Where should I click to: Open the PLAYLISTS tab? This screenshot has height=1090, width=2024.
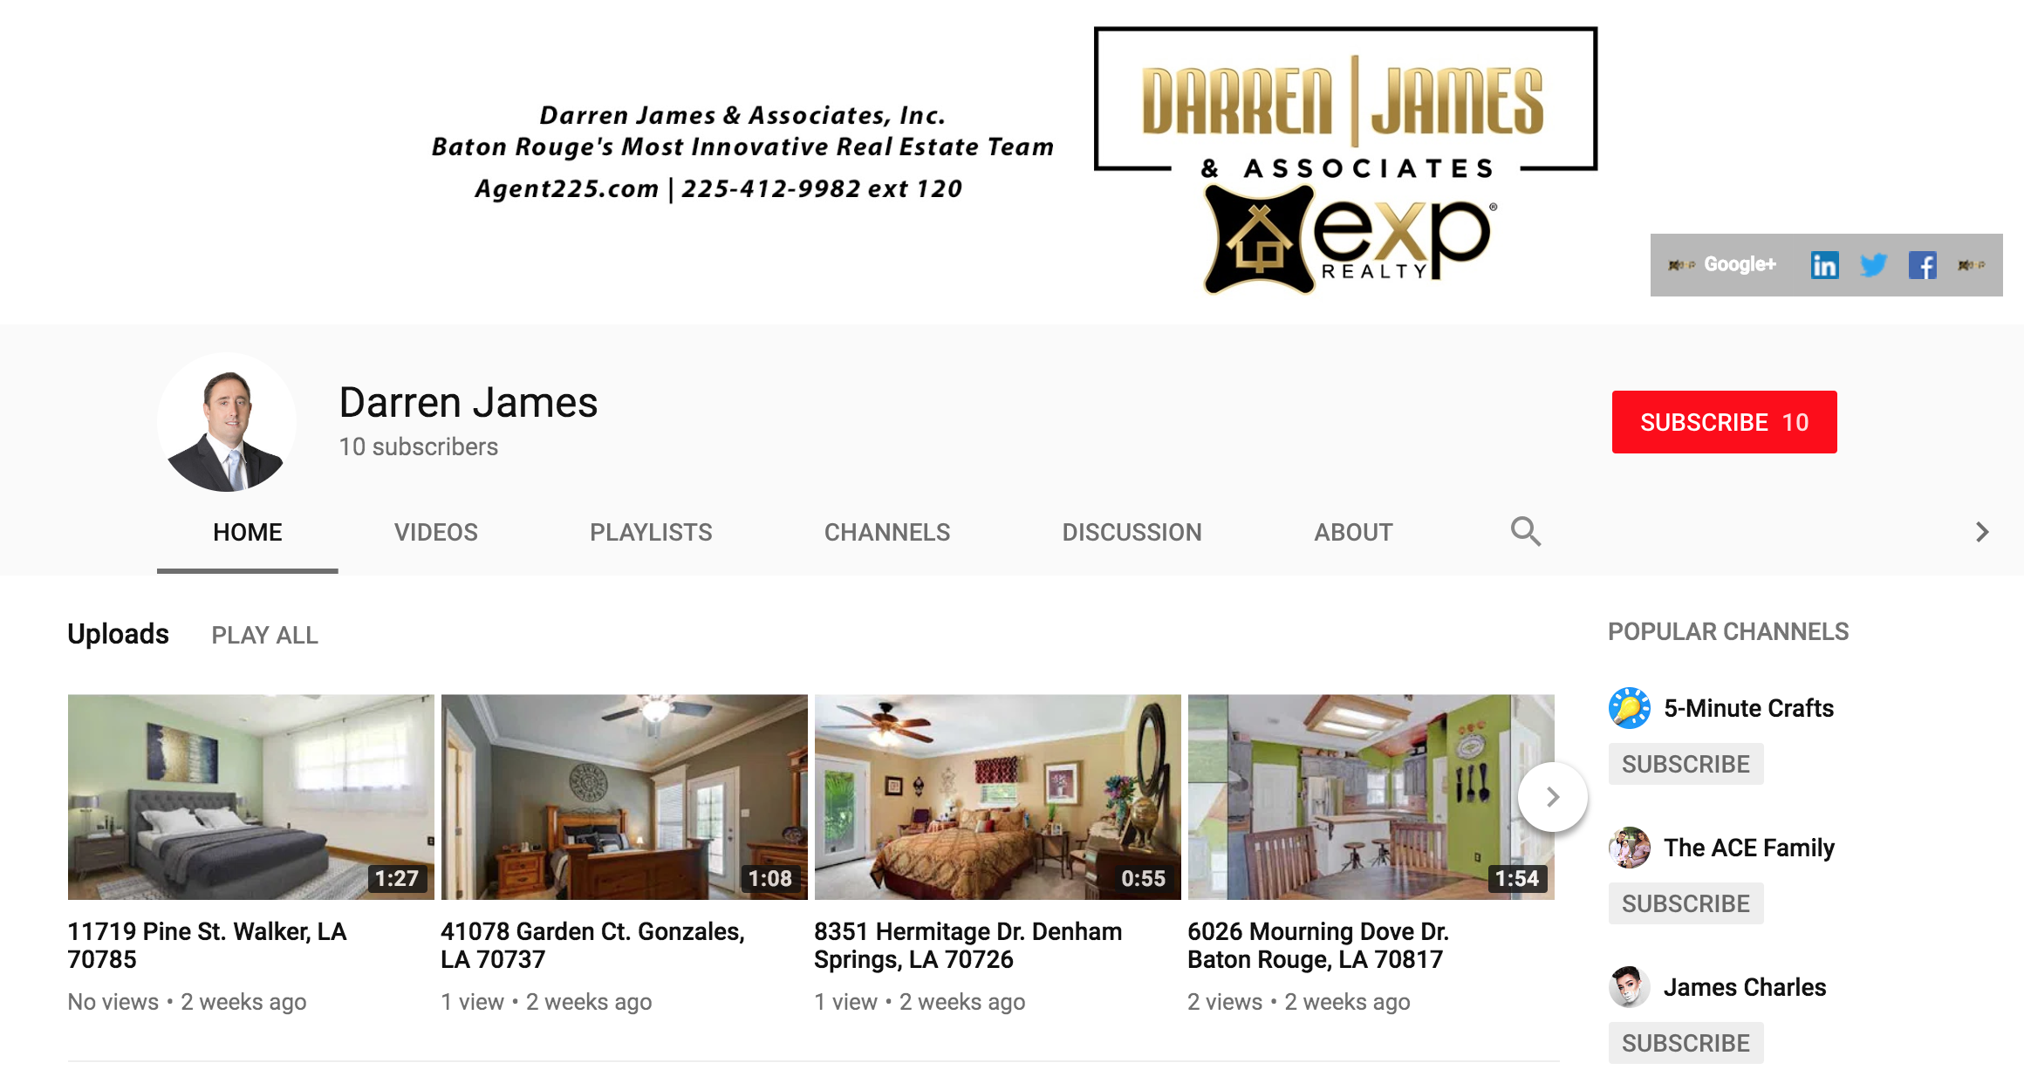(651, 532)
